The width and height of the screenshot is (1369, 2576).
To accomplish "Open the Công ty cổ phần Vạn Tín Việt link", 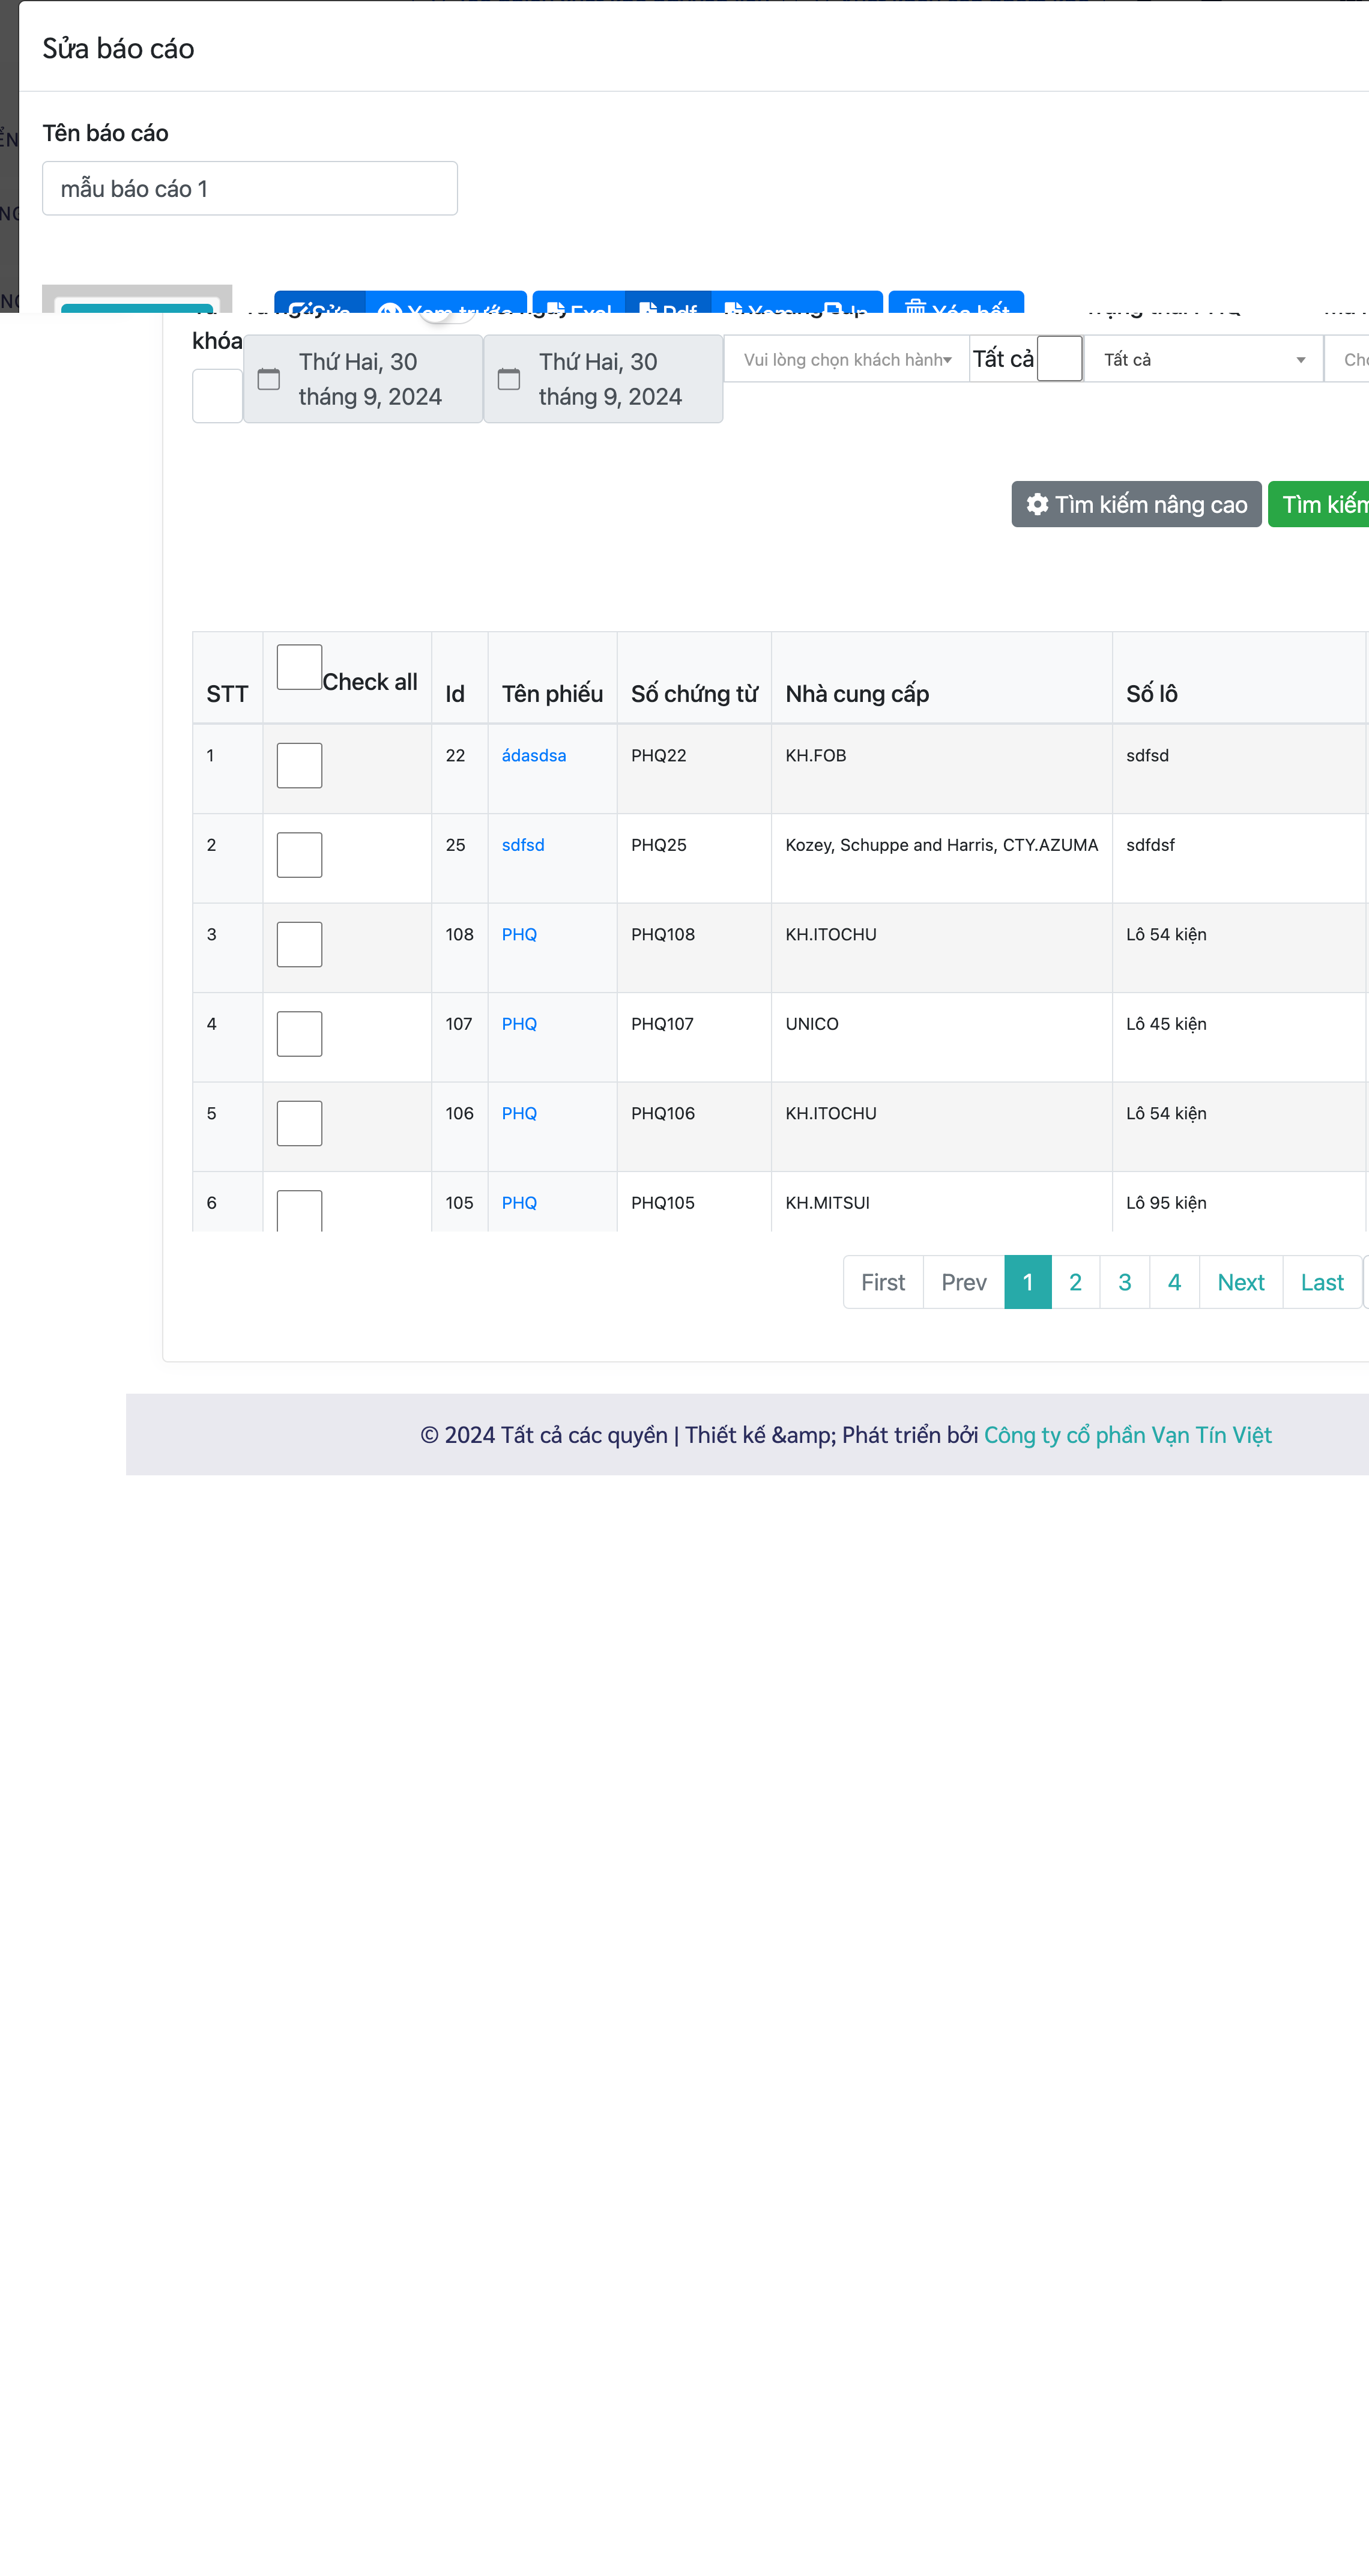I will click(x=1127, y=1434).
